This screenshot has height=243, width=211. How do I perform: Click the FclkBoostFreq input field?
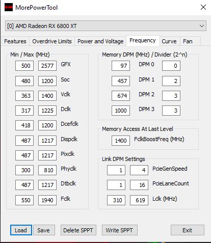(121, 141)
